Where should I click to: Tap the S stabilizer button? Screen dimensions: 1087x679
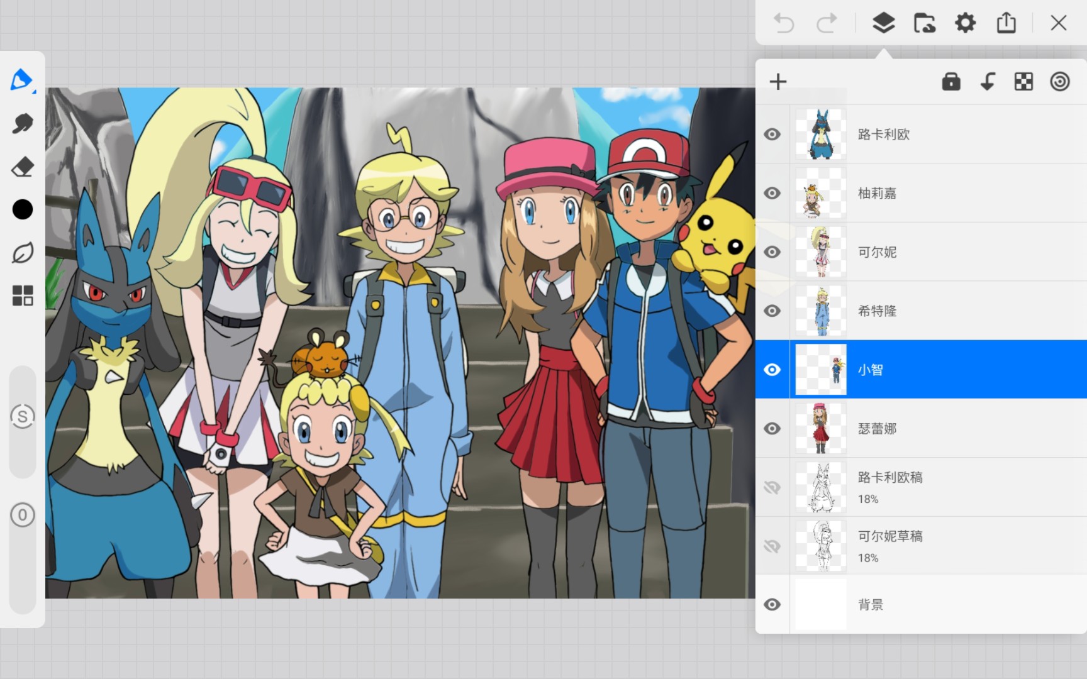pos(23,416)
